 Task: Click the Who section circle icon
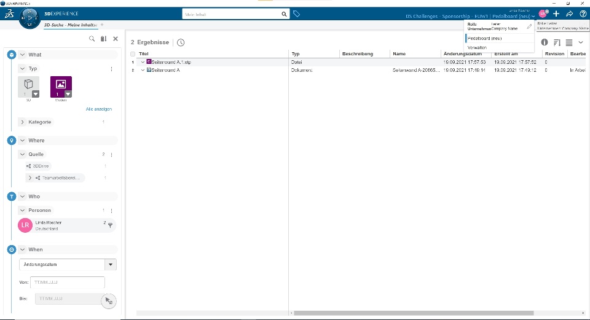[12, 197]
